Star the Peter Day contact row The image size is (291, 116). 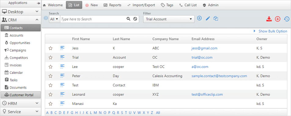tap(50, 76)
